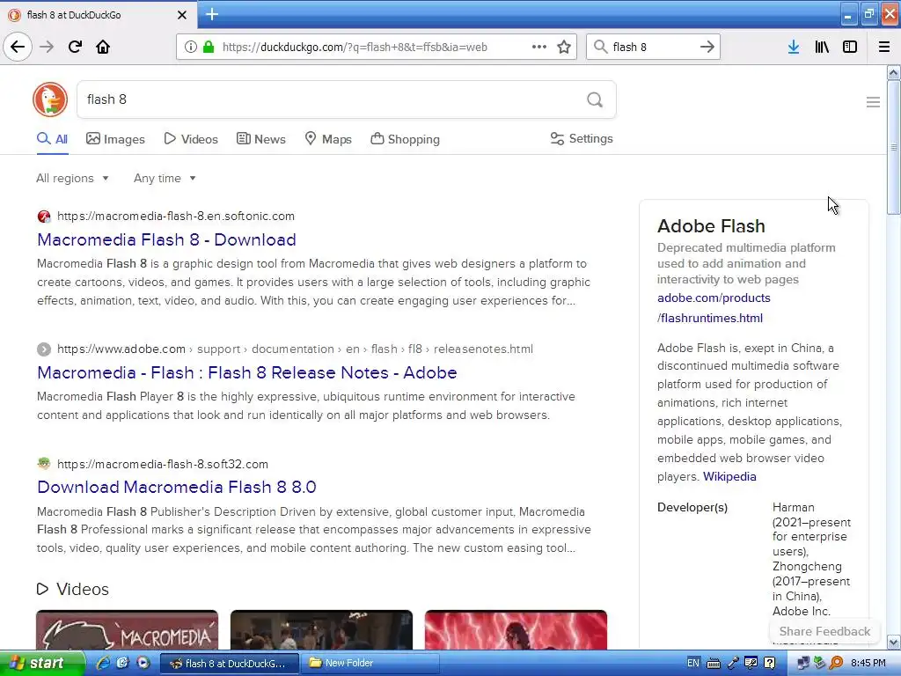Open 'Download Macromedia Flash 8 8.0' result
The image size is (901, 676).
click(x=176, y=487)
